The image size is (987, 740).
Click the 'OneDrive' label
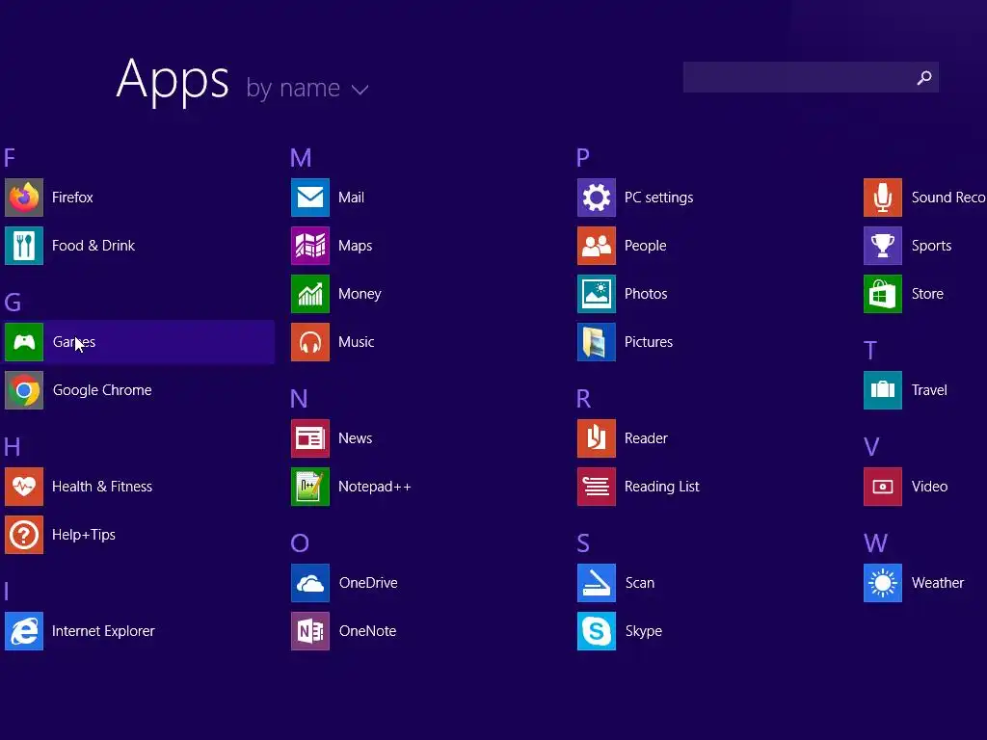pyautogui.click(x=368, y=583)
